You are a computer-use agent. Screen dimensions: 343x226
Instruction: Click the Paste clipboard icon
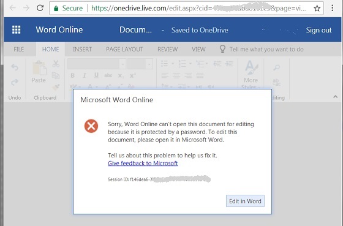pos(39,68)
